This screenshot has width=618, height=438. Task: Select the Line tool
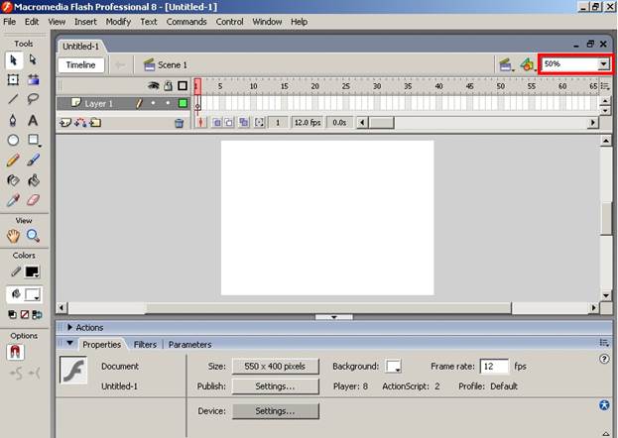13,98
